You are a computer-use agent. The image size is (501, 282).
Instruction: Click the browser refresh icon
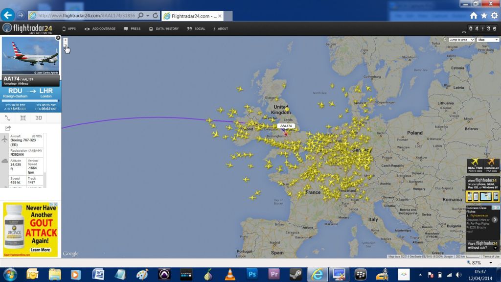tap(155, 15)
